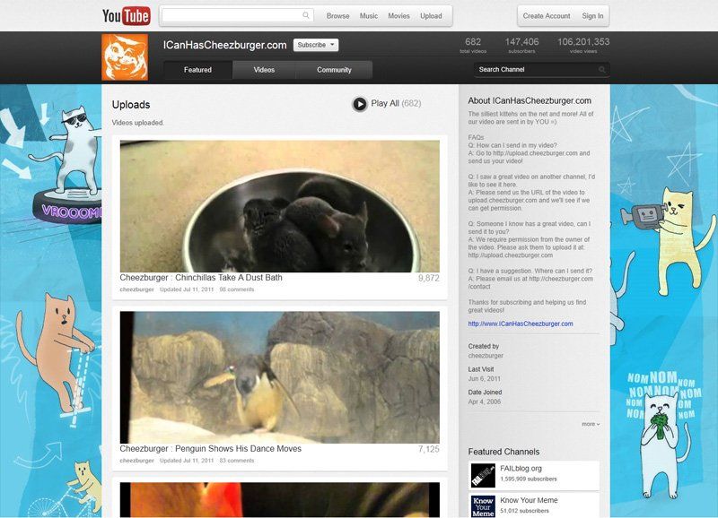Click '1,595,909 subscribers' under FAILblog.org
Viewport: 718px width, 518px height.
(x=529, y=479)
